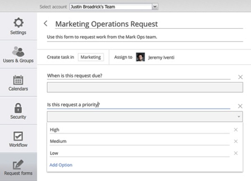Collapse the priority dropdown list
Viewport: 251px width, 181px height.
(x=239, y=117)
